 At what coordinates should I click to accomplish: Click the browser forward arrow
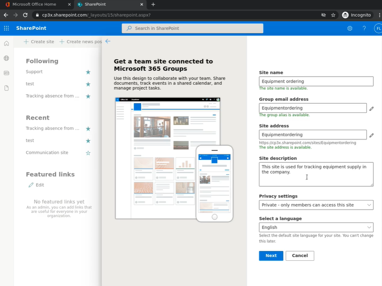[x=16, y=15]
